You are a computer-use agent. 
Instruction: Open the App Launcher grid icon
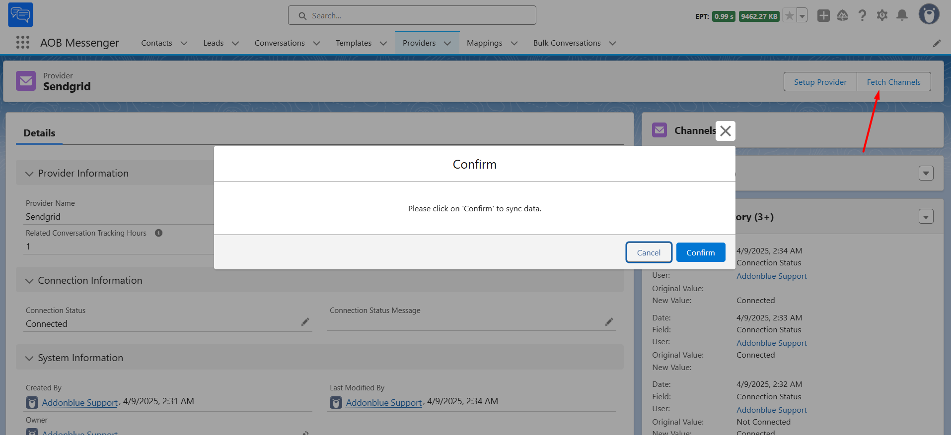pos(23,43)
